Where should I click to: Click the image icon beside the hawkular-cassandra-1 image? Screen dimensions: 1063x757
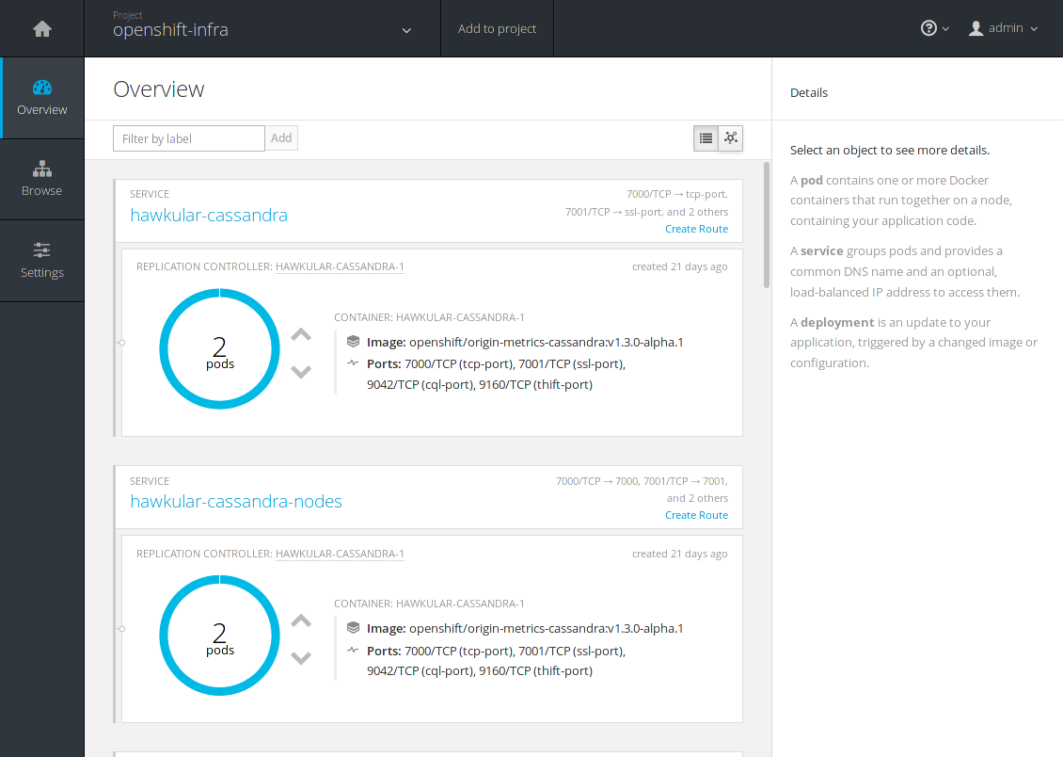pyautogui.click(x=353, y=342)
